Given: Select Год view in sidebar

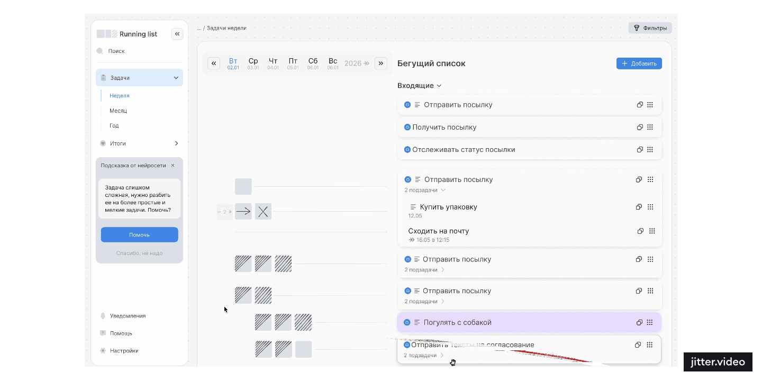Looking at the screenshot, I should [114, 126].
